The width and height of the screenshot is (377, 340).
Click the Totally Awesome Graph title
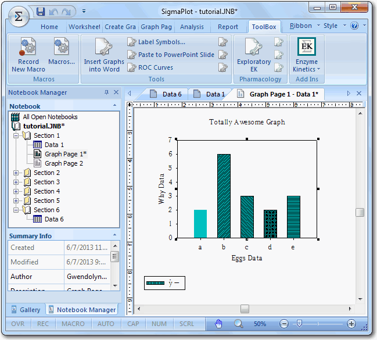247,122
